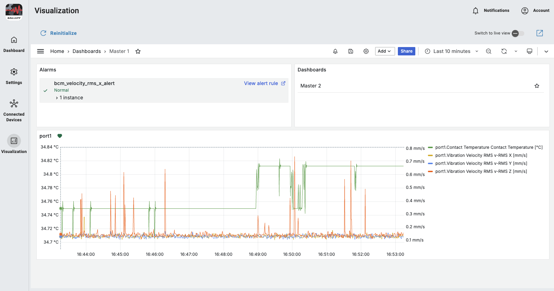Viewport: 554px width, 291px height.
Task: Open the Master 2 dashboard entry
Action: [311, 86]
